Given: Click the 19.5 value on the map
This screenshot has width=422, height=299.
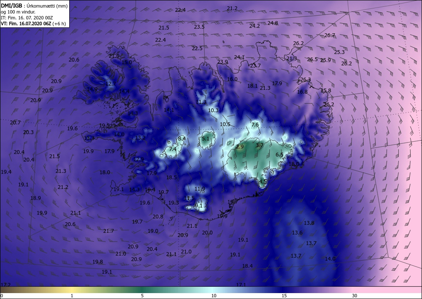Looking at the screenshot, I should pos(104,126).
